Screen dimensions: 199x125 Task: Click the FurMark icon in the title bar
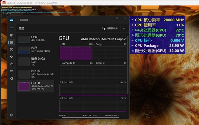pyautogui.click(x=4, y=3)
